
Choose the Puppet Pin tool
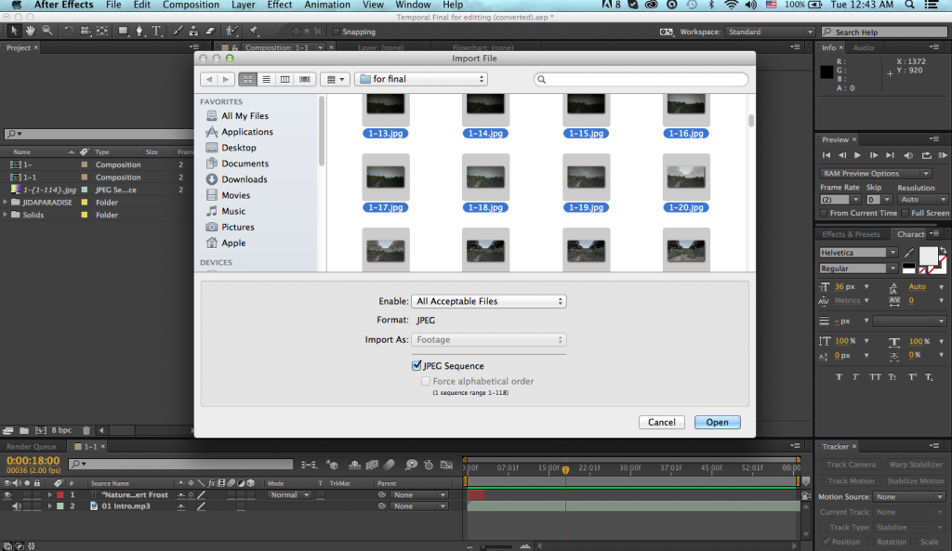coord(253,30)
